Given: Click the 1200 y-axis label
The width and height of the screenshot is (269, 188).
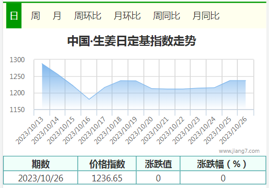Looking at the screenshot, I should coord(17,93).
